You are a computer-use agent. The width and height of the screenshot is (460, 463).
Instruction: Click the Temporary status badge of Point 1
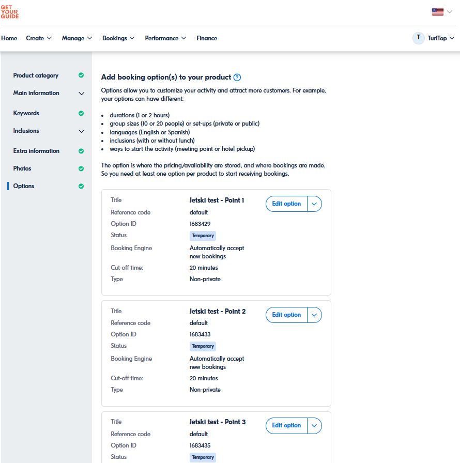pos(203,236)
